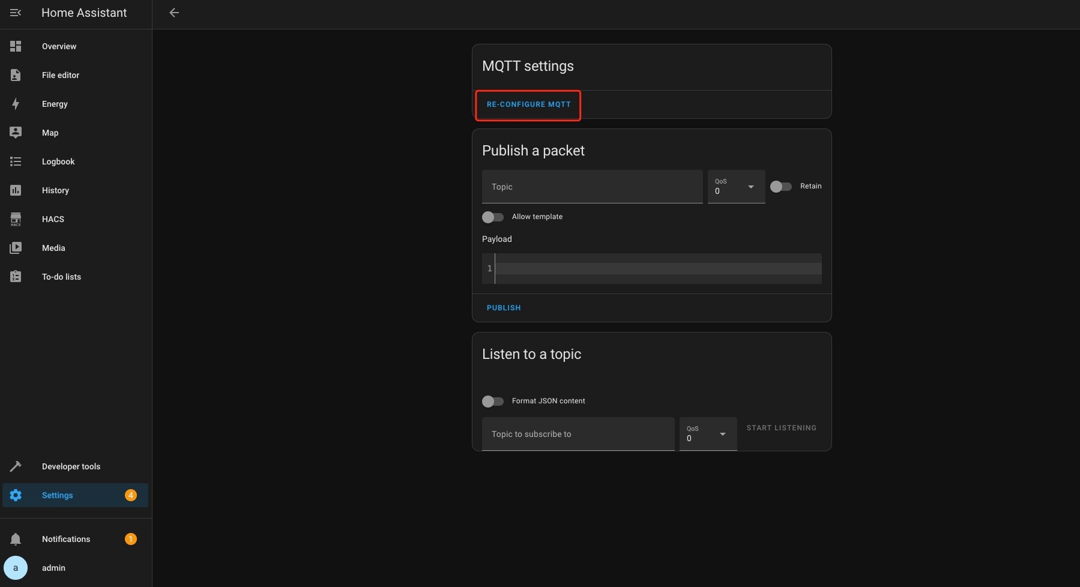This screenshot has height=587, width=1080.
Task: Open the Overview dashboard icon
Action: click(x=16, y=46)
